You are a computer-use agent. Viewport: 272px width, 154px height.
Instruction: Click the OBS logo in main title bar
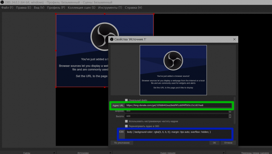click(x=2, y=2)
